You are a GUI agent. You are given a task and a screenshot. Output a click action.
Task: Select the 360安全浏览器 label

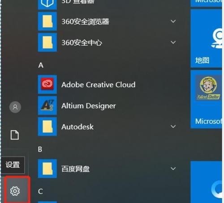[x=85, y=21]
